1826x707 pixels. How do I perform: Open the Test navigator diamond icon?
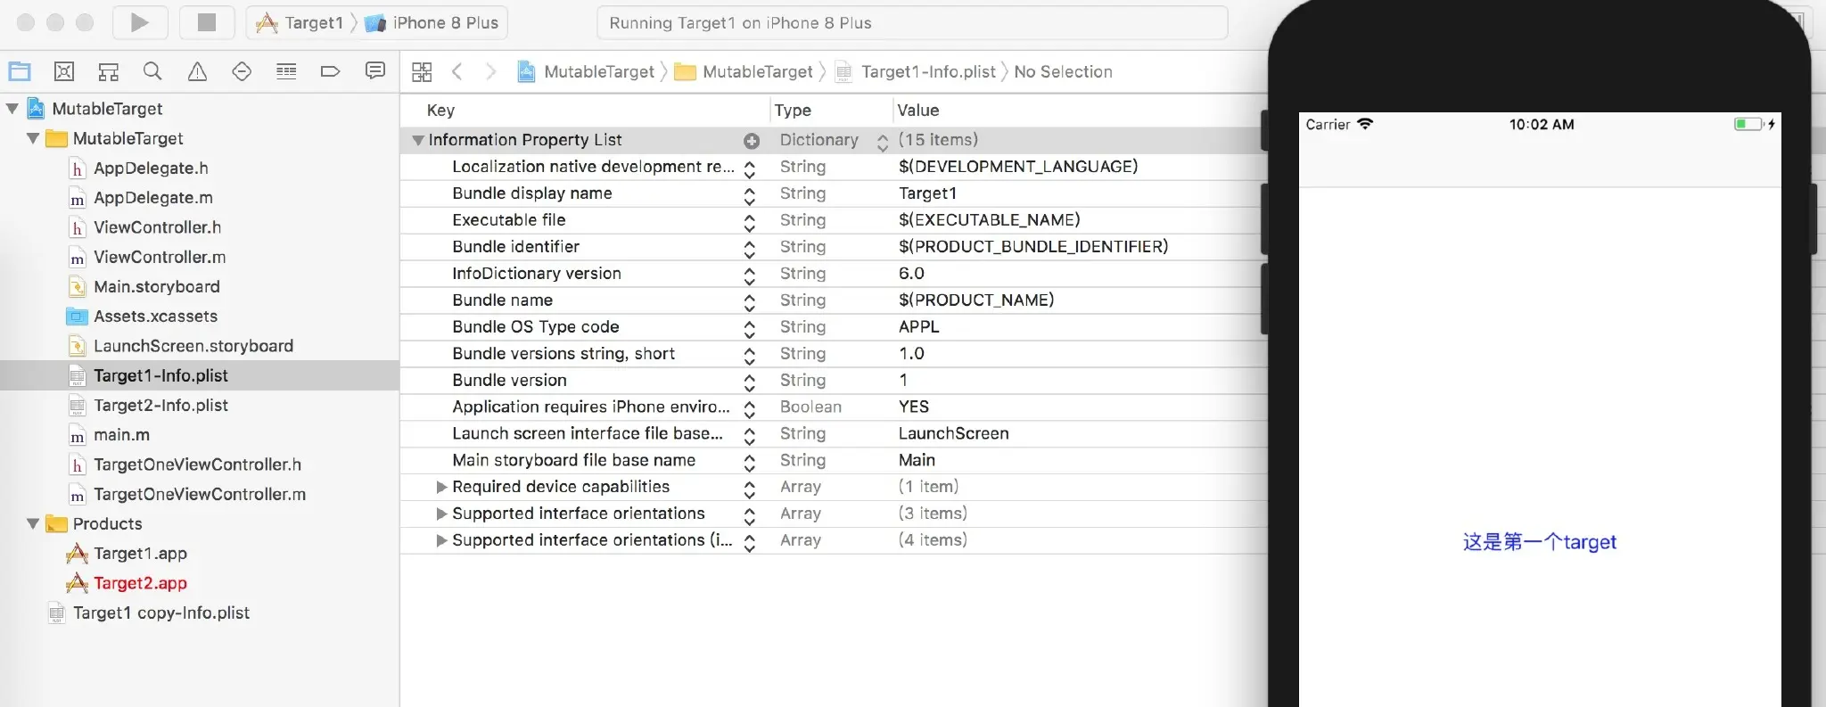(x=242, y=71)
